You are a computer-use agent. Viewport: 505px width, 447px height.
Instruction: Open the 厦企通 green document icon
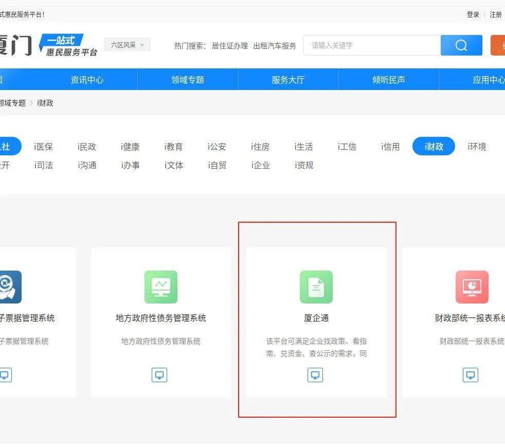click(x=316, y=287)
